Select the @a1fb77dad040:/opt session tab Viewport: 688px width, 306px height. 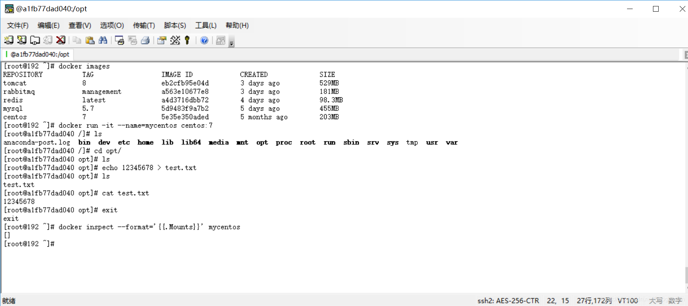pyautogui.click(x=38, y=55)
